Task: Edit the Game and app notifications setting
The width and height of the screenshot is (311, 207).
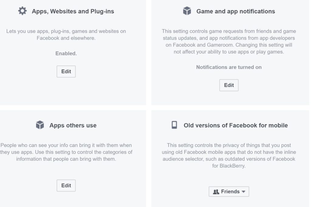Action: click(229, 85)
